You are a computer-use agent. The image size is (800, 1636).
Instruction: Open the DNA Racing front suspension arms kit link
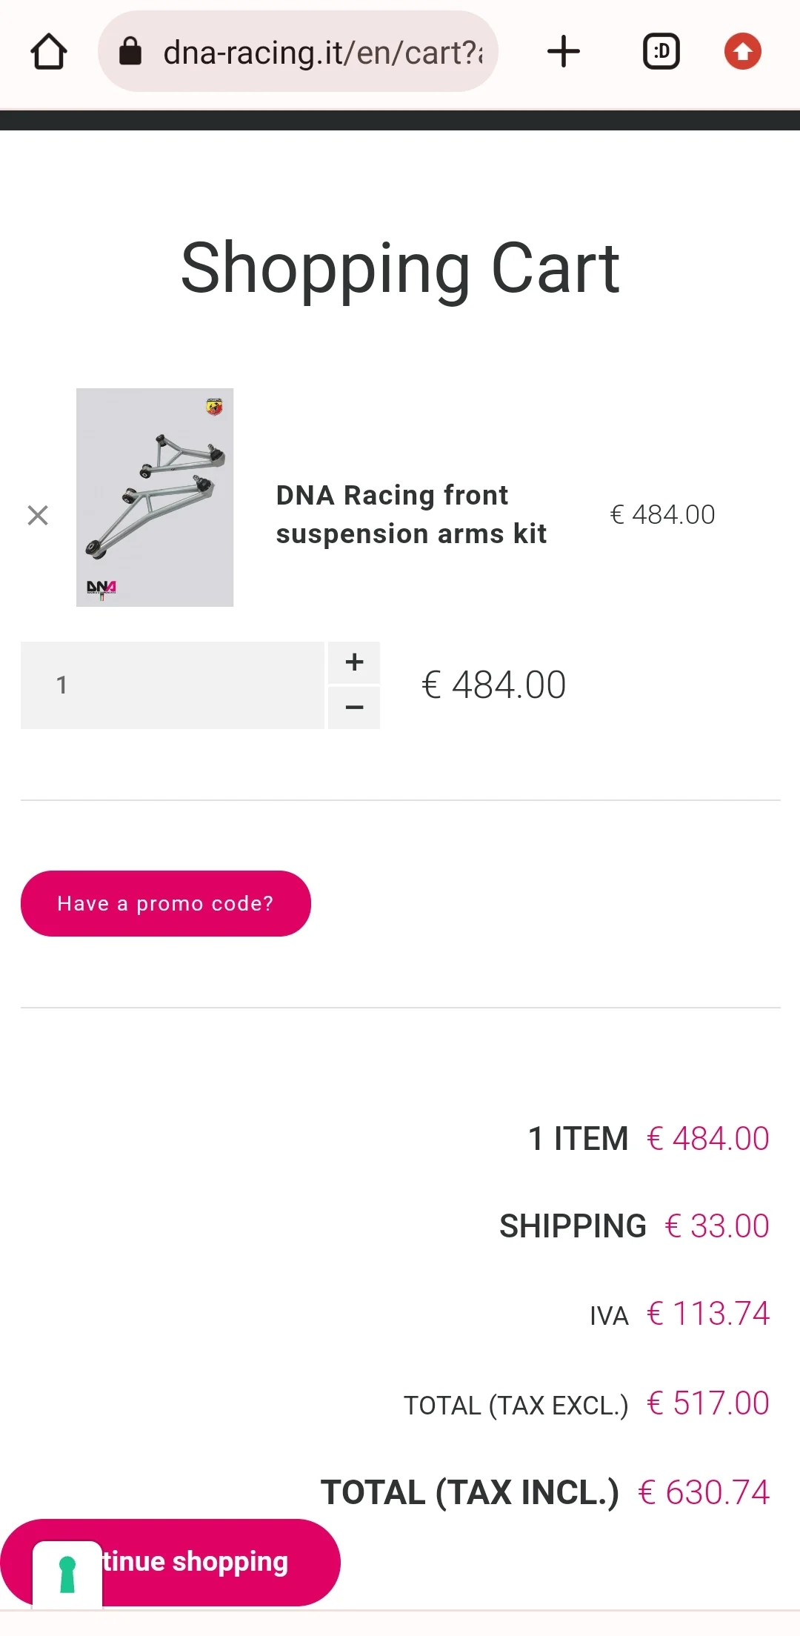tap(411, 514)
